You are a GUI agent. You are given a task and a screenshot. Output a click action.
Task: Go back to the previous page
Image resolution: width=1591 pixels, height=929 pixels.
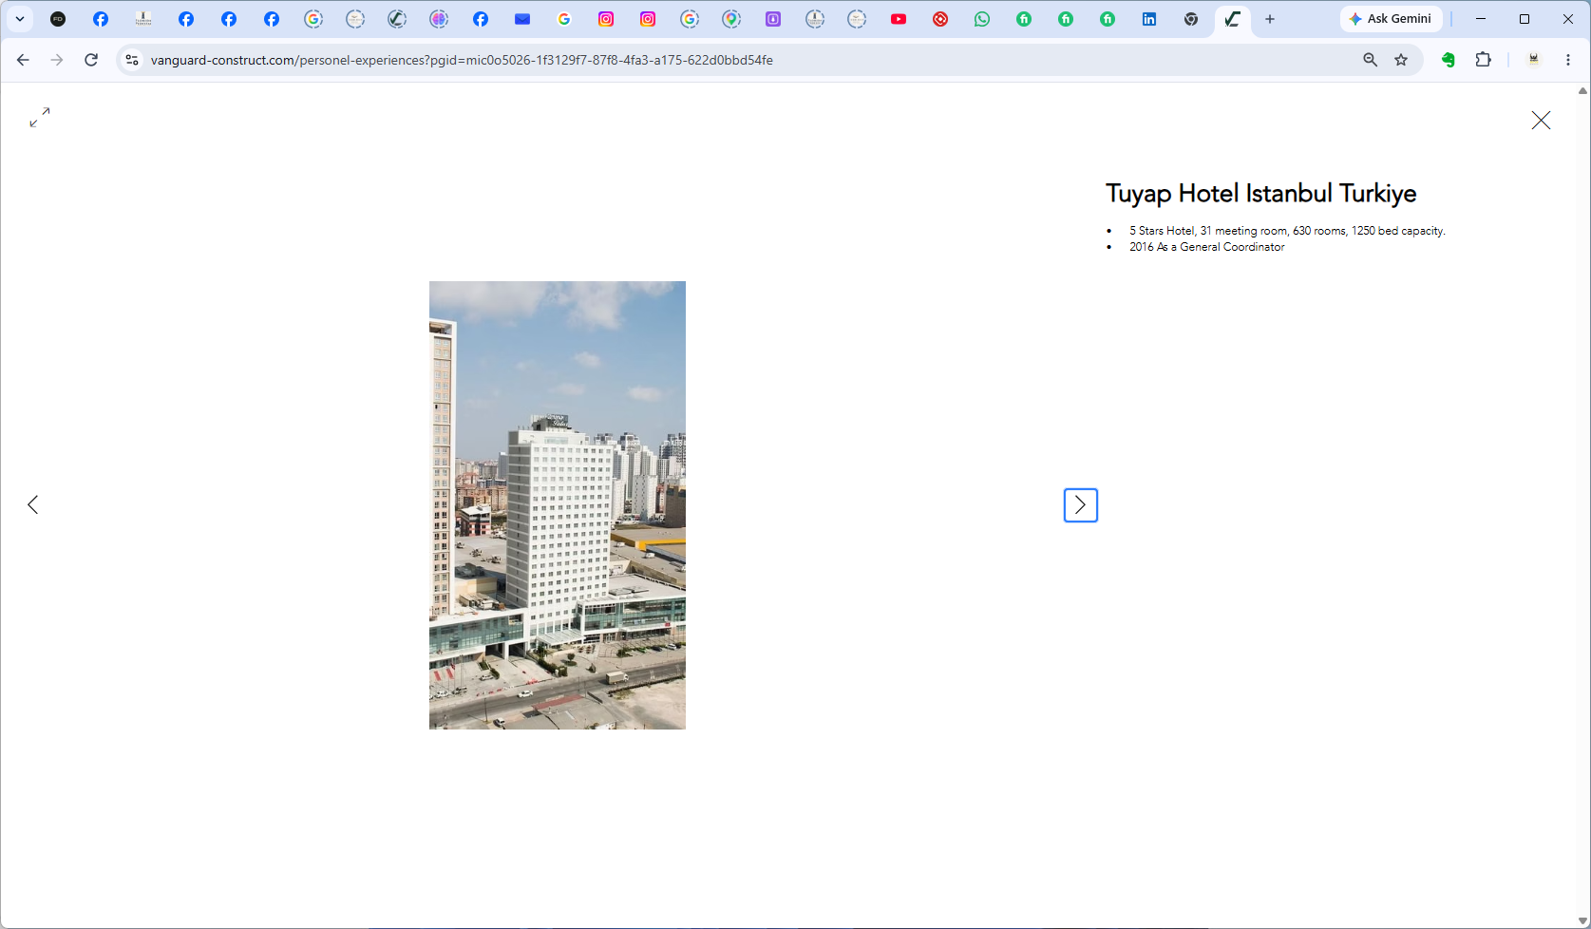23,60
